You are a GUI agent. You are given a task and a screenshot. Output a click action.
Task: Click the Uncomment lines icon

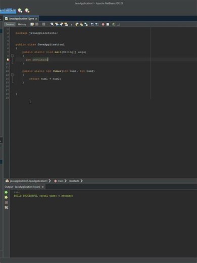(119, 25)
